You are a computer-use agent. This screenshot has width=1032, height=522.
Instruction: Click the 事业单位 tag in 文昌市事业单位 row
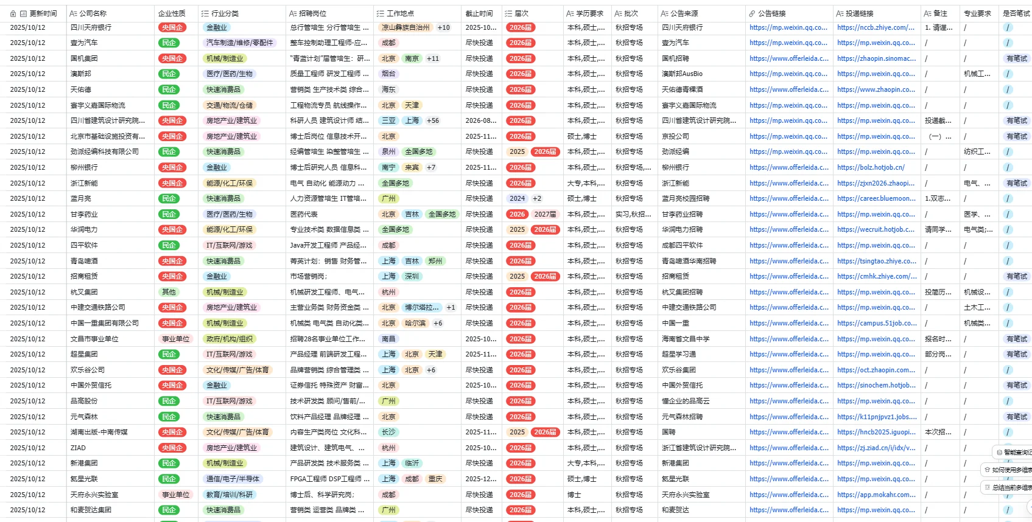coord(176,339)
